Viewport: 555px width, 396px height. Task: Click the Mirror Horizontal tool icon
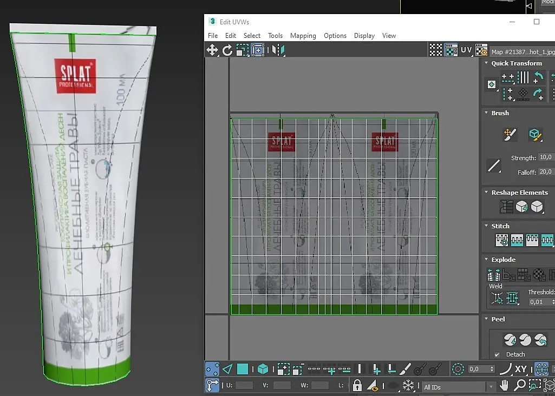click(x=278, y=50)
